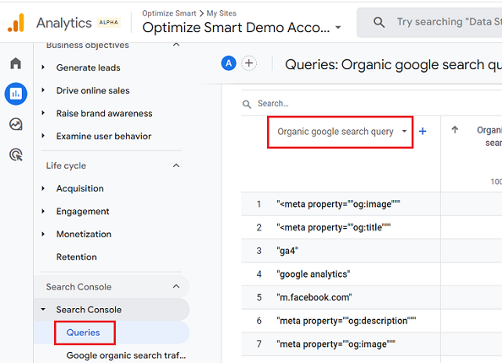Screen dimensions: 502x363
Task: Expand the Raise brand awareness topic
Action: [43, 113]
